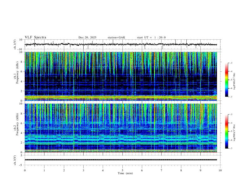Click the '0' tick label on time axis
Viewport: 248px width, 191px height.
click(25, 170)
